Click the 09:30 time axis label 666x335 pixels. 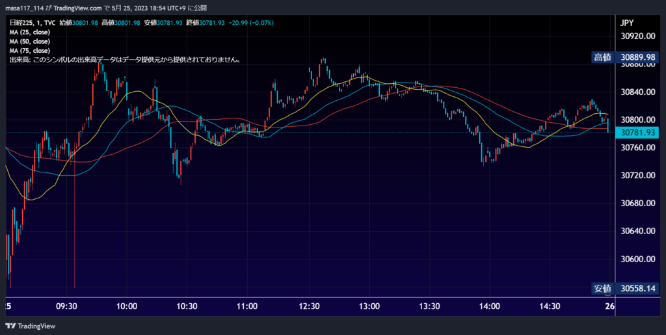67,306
